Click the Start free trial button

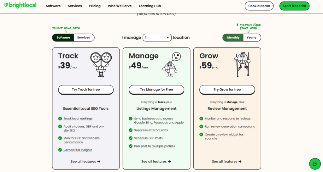pos(294,6)
